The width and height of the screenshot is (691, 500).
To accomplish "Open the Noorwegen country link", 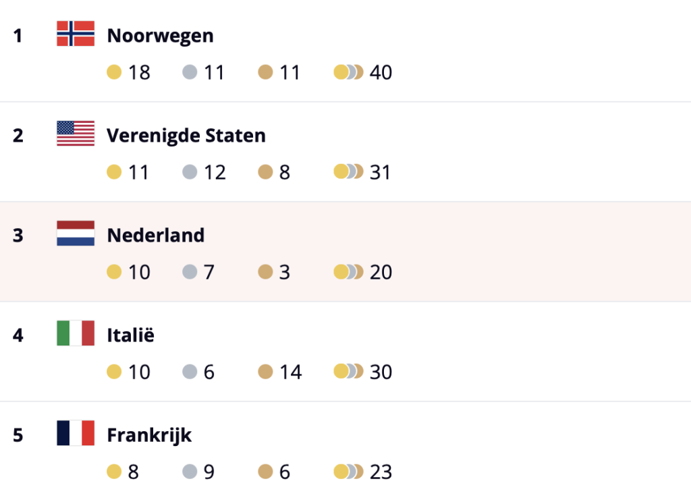I will pyautogui.click(x=160, y=36).
